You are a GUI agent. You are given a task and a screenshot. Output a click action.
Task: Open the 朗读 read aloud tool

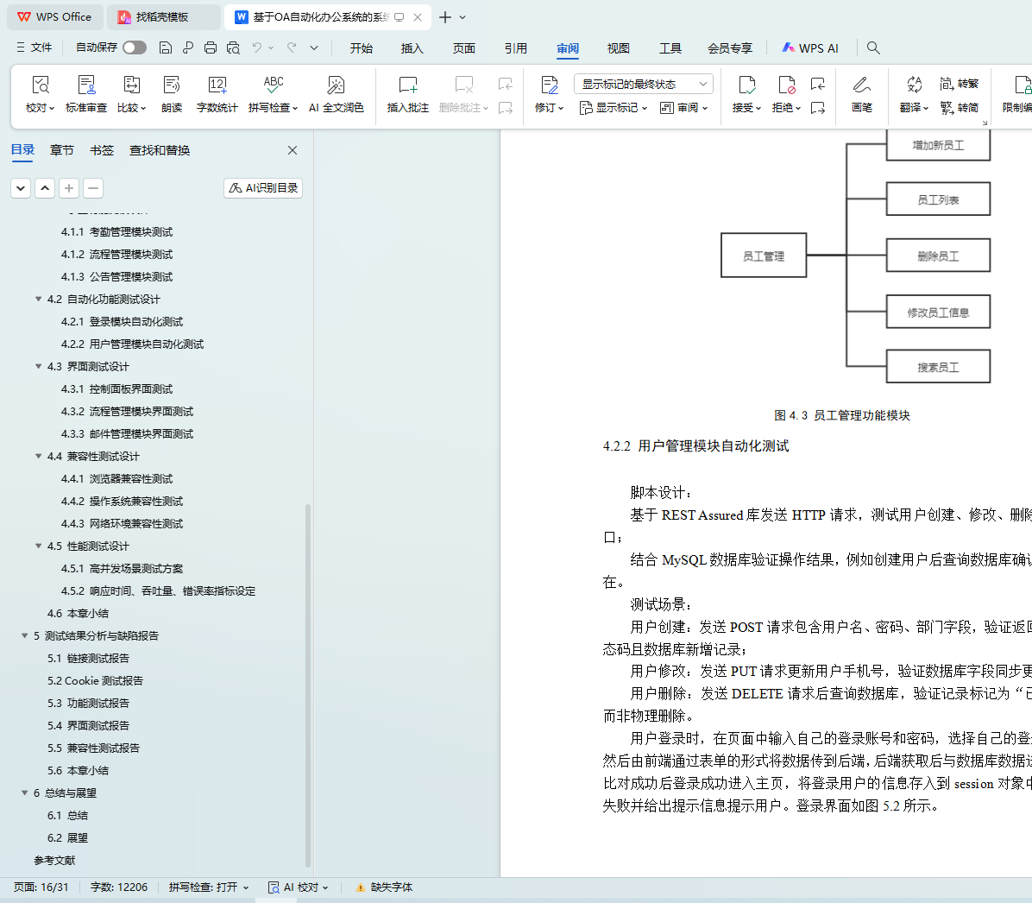(x=172, y=85)
